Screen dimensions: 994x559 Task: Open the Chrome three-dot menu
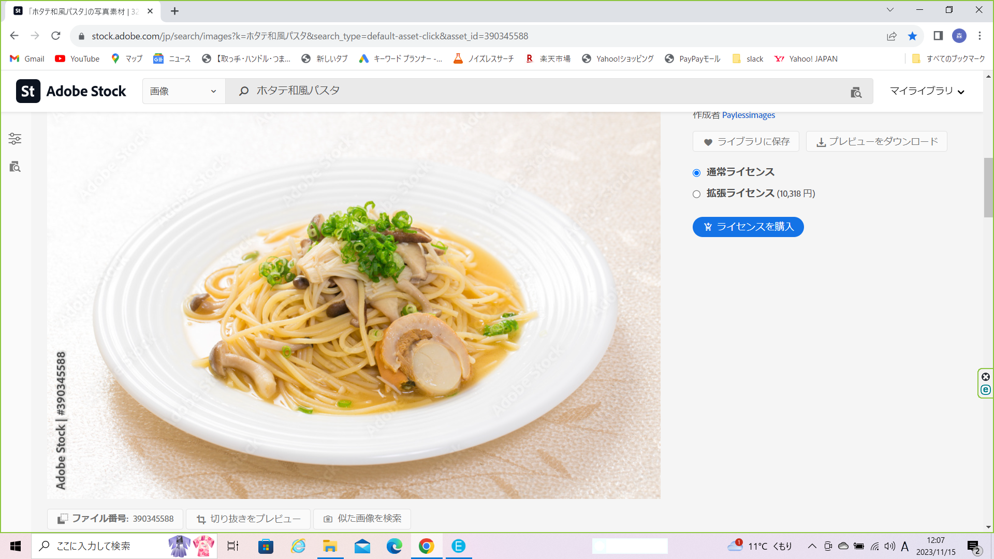[x=980, y=36]
